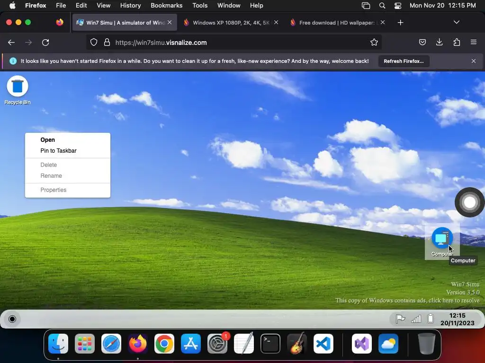Open Launchpad from the Dock
Image resolution: width=485 pixels, height=363 pixels.
click(x=85, y=344)
